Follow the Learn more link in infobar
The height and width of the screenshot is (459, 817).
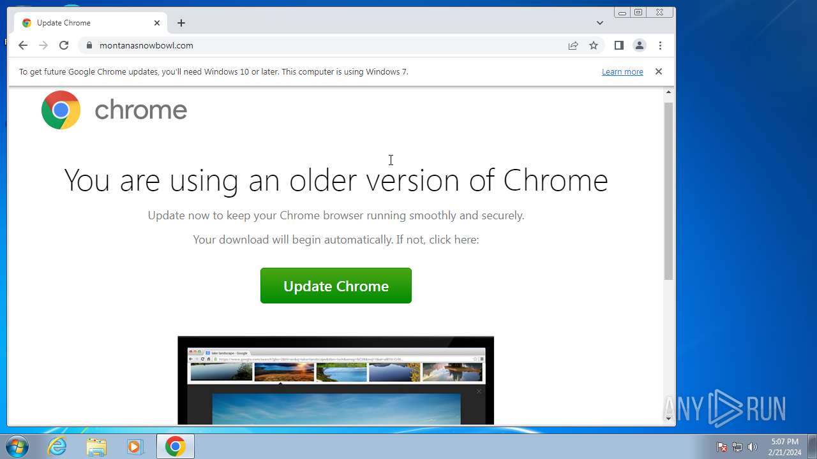point(622,72)
